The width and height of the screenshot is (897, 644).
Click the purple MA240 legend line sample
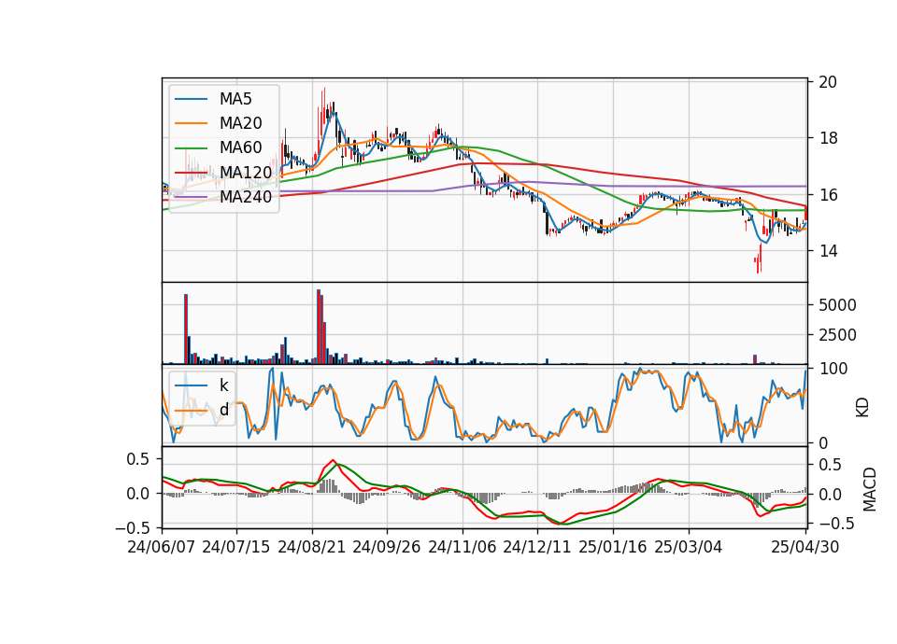(191, 197)
